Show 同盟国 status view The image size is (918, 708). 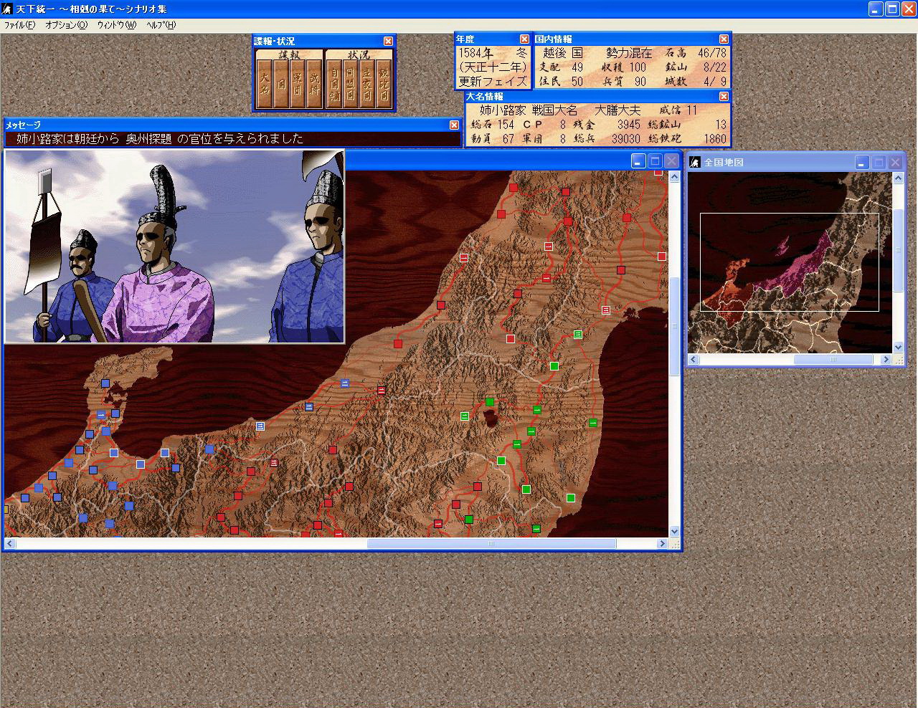click(350, 84)
